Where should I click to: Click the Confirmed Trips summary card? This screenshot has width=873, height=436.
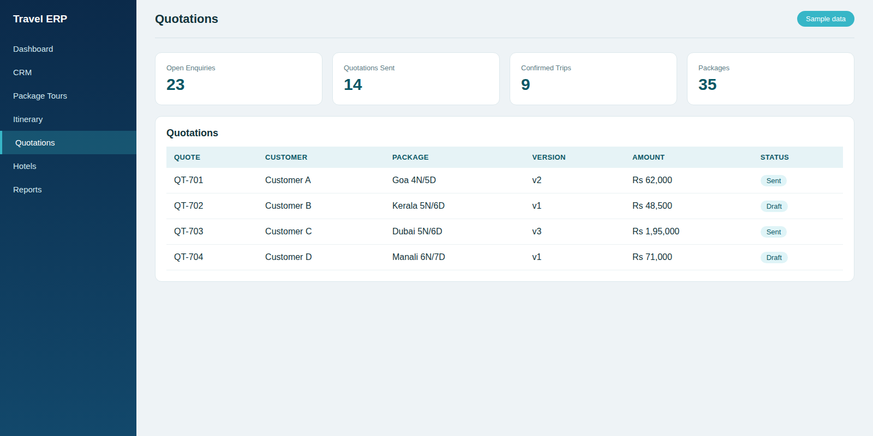click(x=594, y=79)
